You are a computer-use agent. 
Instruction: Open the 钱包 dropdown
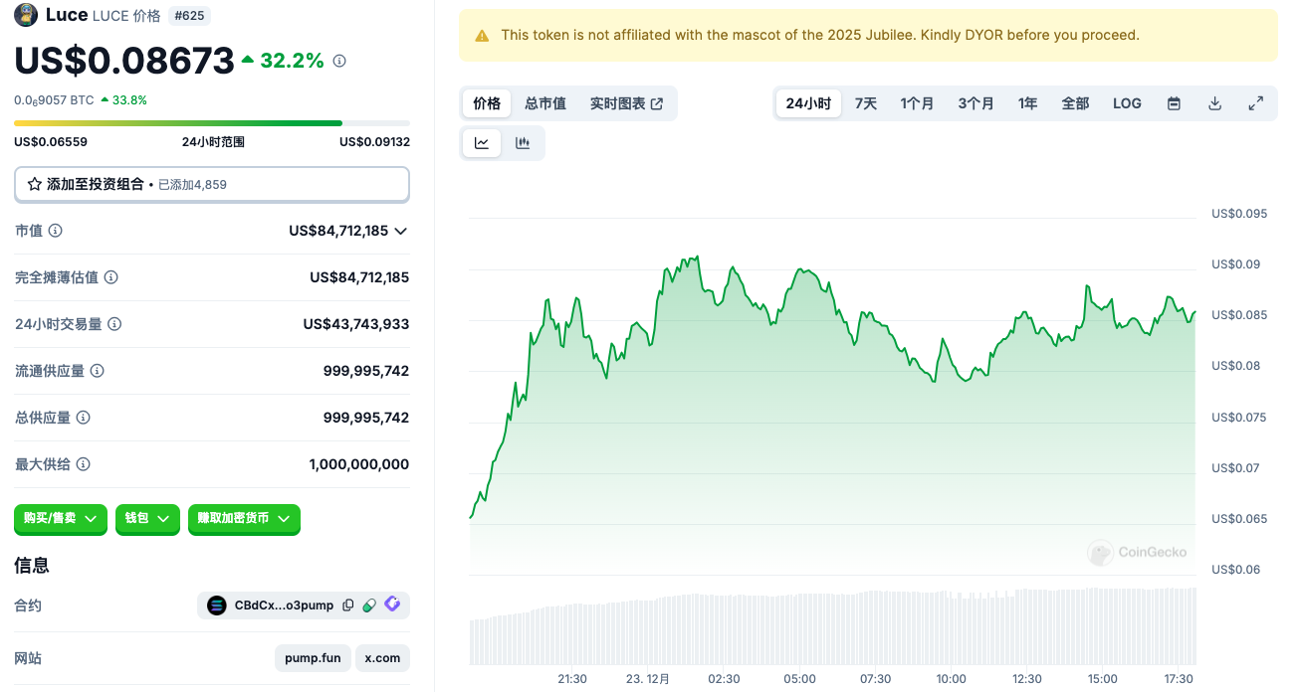147,518
